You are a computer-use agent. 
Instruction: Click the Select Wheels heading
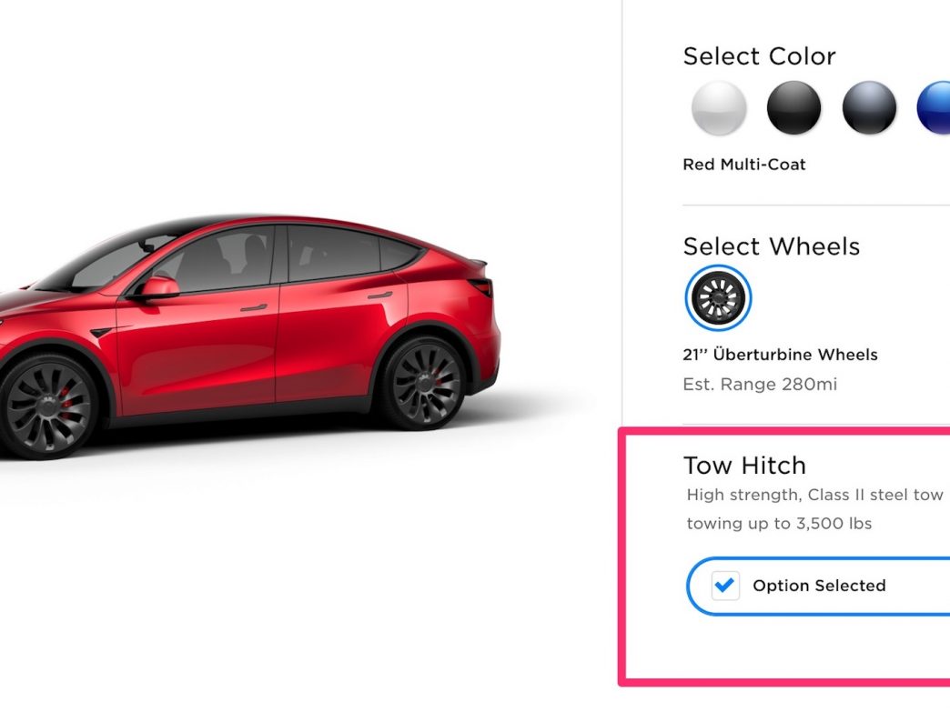(772, 246)
